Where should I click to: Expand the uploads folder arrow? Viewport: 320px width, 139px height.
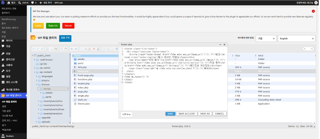tap(37, 122)
